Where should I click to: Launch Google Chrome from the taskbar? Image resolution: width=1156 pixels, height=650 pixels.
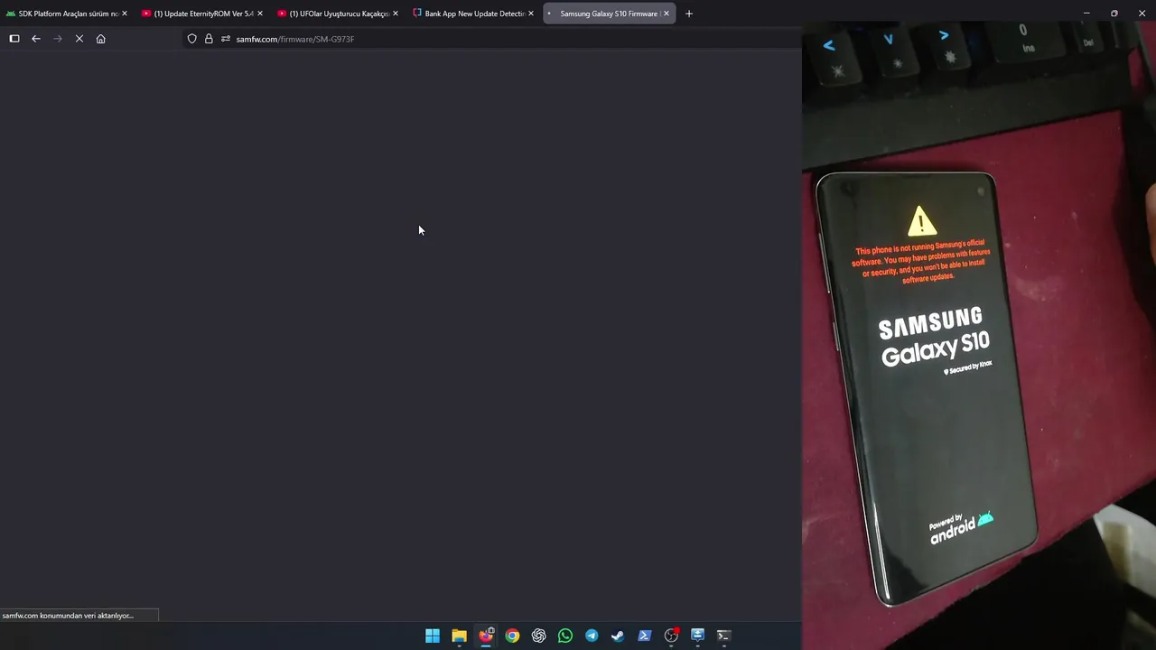(512, 636)
